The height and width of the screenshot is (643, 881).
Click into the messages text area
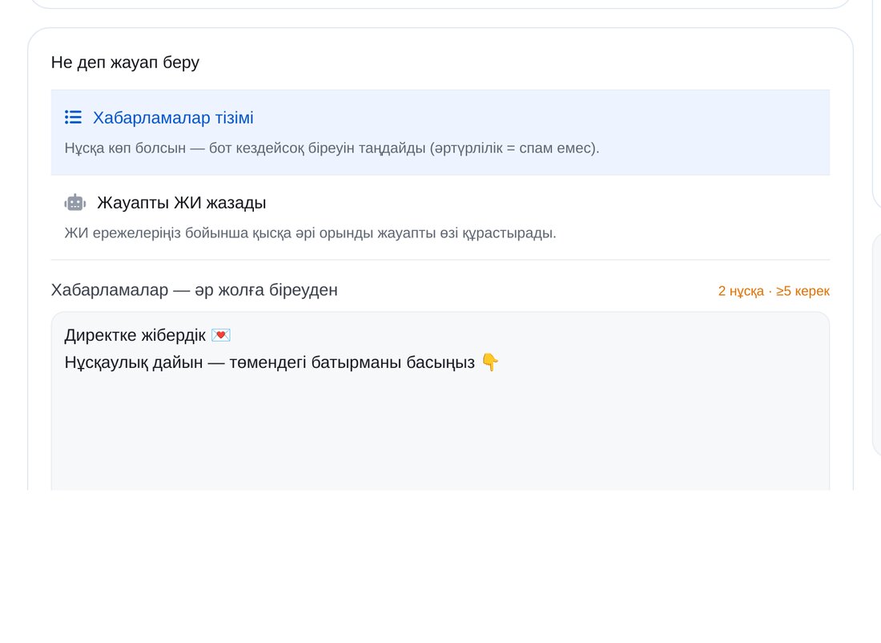pyautogui.click(x=440, y=401)
